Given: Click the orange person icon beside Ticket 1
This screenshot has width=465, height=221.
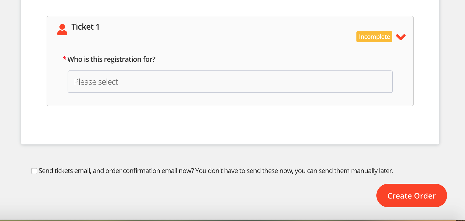Looking at the screenshot, I should [62, 30].
